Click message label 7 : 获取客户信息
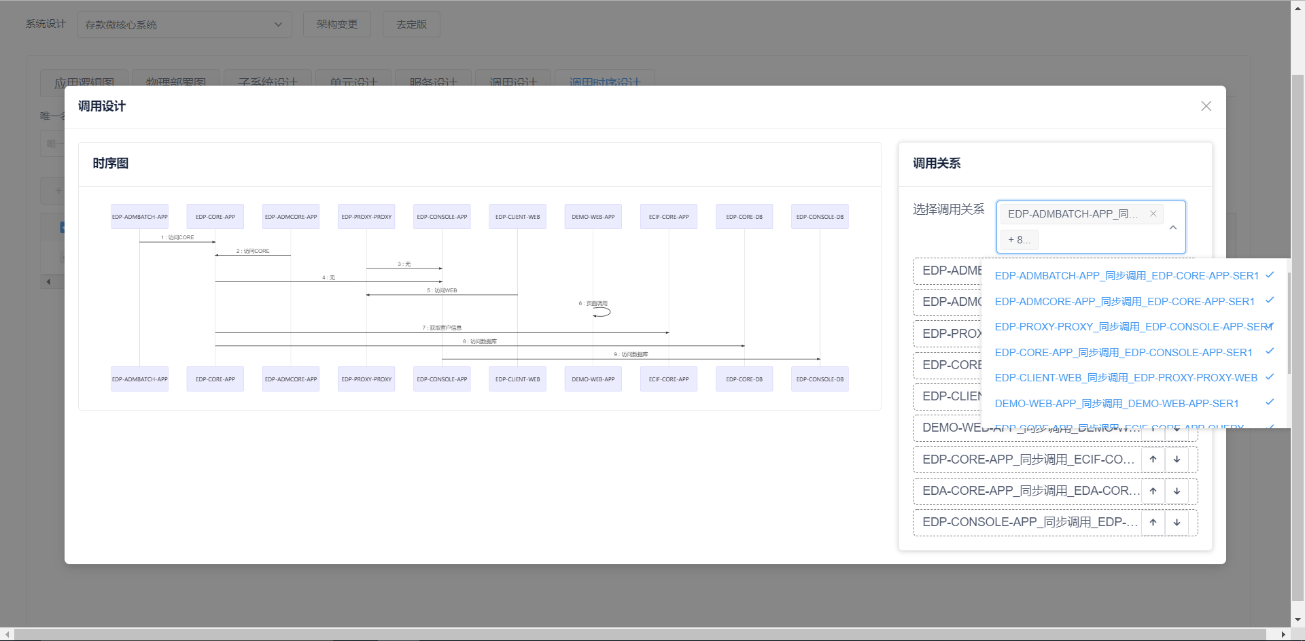 (x=442, y=328)
